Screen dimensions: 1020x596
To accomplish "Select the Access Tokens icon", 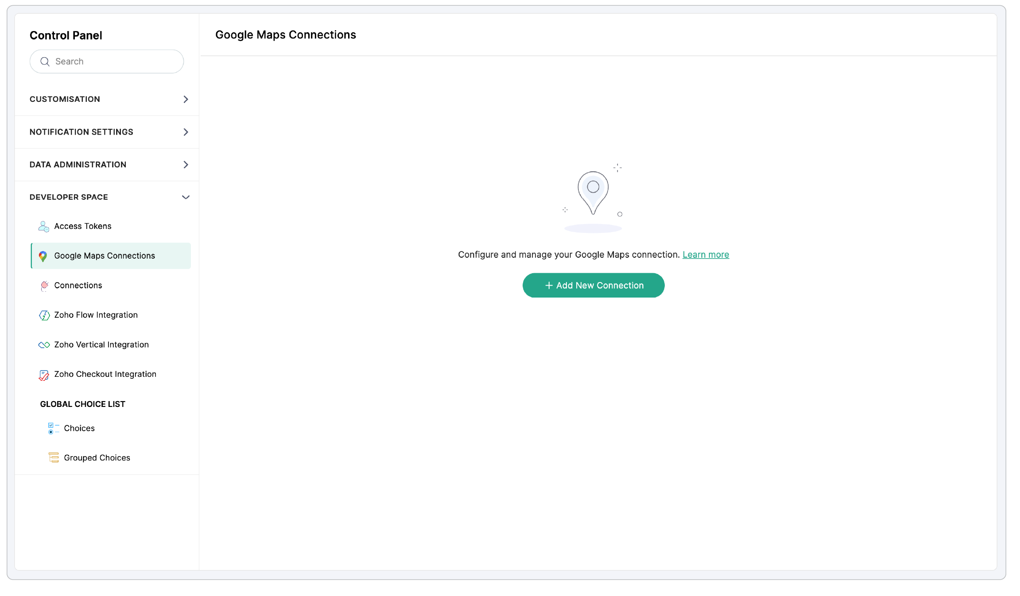I will (43, 226).
